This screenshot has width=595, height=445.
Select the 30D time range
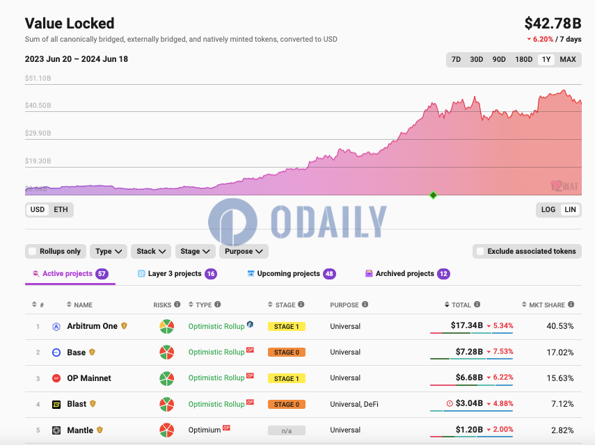click(477, 60)
